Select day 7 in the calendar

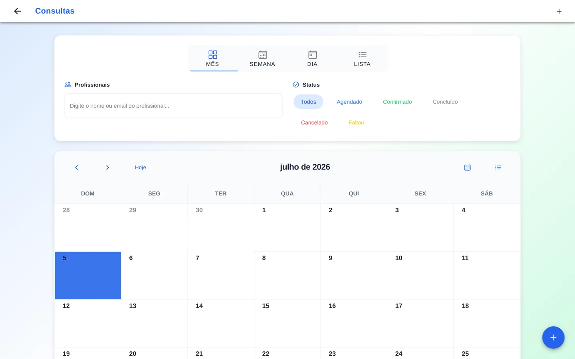coord(221,275)
